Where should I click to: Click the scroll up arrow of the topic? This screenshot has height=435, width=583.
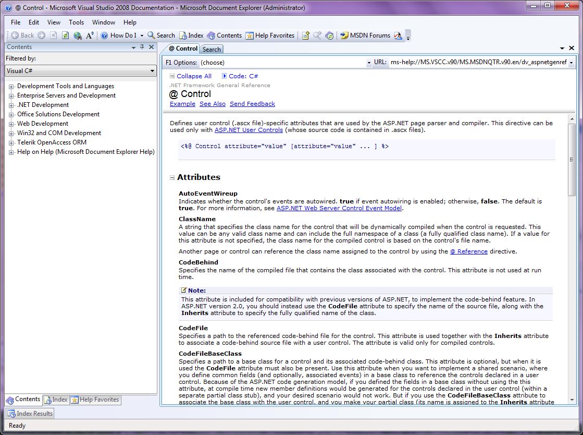572,119
